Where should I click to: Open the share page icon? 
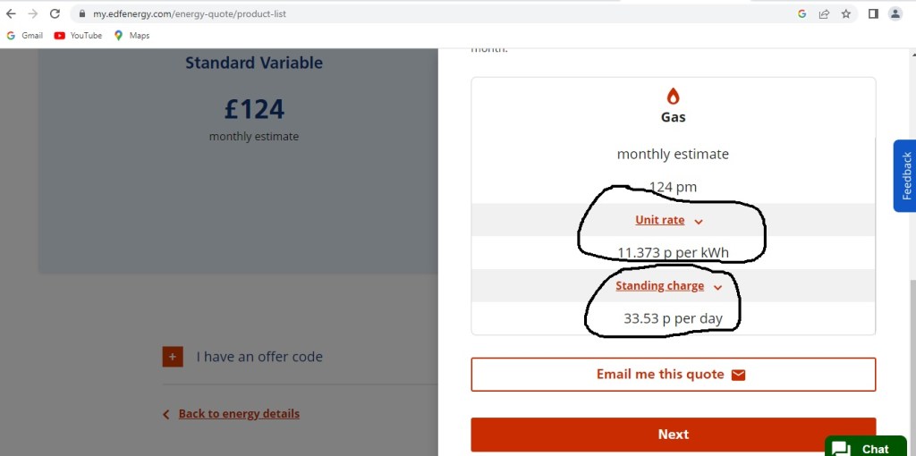point(824,14)
